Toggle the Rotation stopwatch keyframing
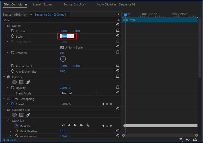203x143 pixels. pos(13,53)
